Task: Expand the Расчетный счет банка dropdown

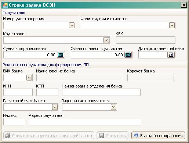Action: [x=55, y=107]
